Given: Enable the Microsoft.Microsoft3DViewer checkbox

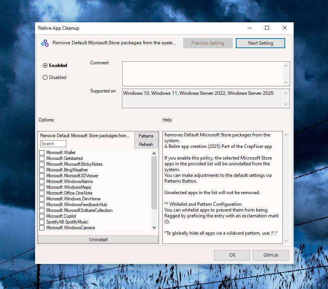Looking at the screenshot, I should tap(42, 176).
